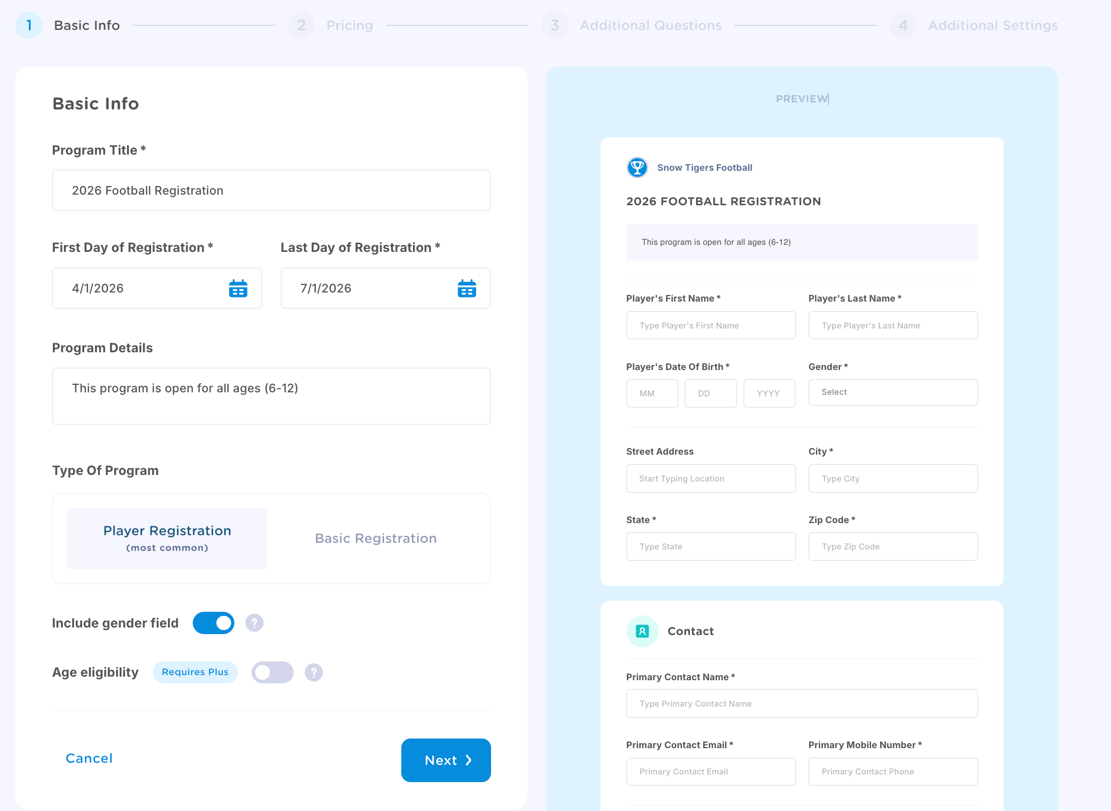
Task: Disable the Include gender field toggle
Action: 214,623
